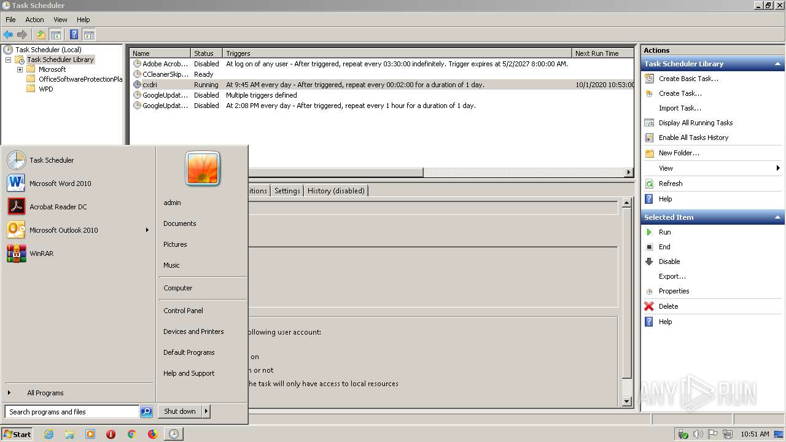This screenshot has height=442, width=786.
Task: Switch to the Settings tab
Action: point(287,191)
